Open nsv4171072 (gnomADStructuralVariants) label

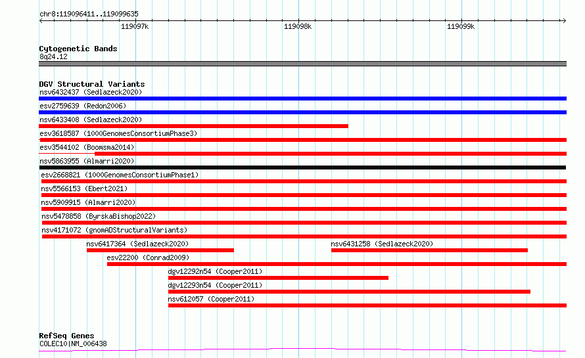[114, 230]
